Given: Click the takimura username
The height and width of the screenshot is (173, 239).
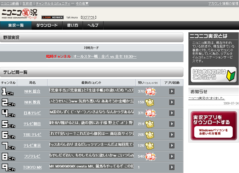Looking at the screenshot, I should click(x=72, y=17).
